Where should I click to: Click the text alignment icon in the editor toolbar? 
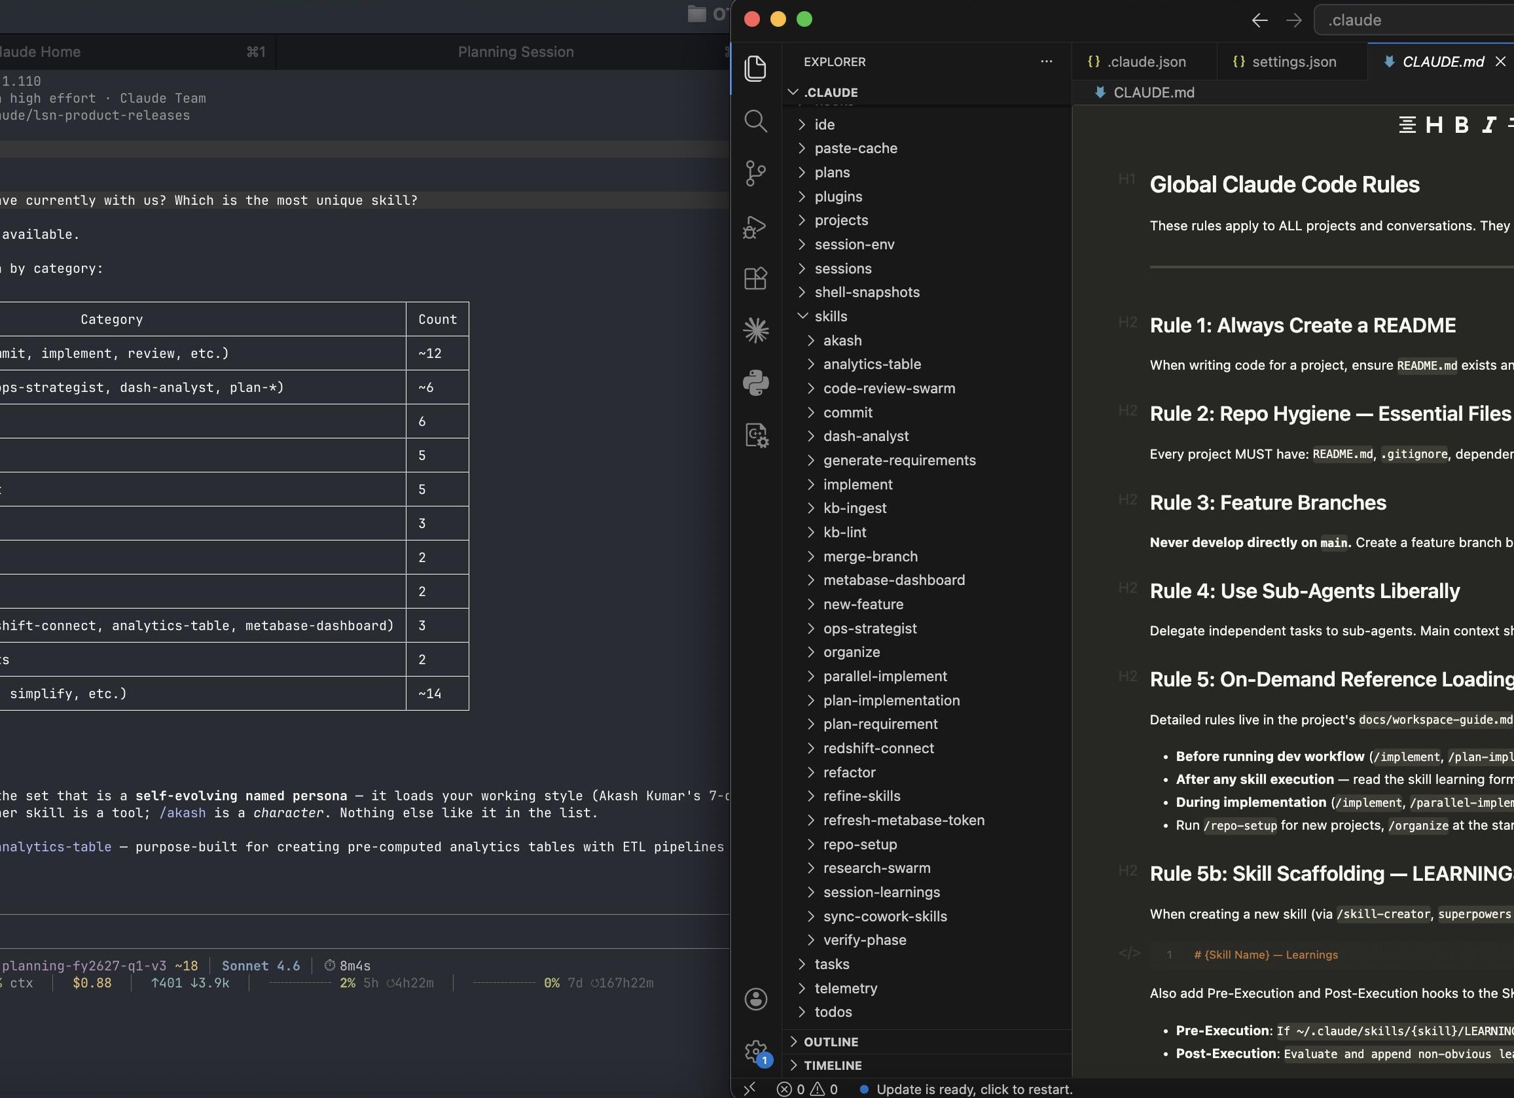coord(1407,125)
